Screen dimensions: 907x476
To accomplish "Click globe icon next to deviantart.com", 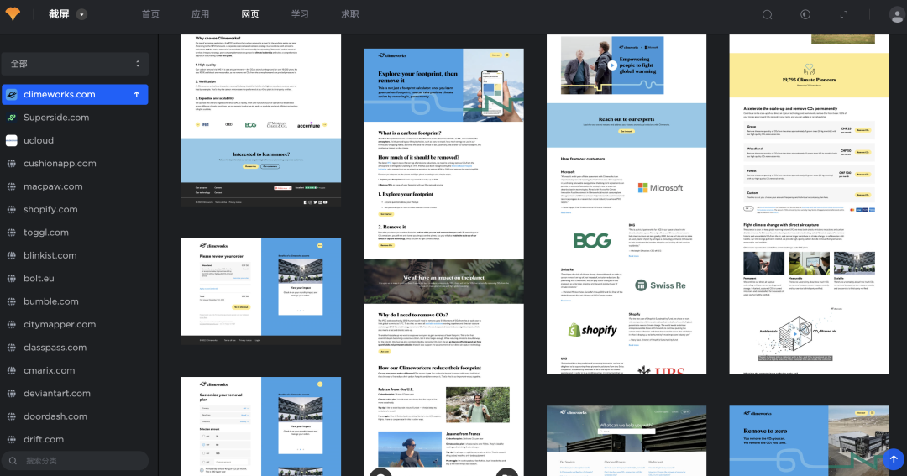I will point(12,393).
